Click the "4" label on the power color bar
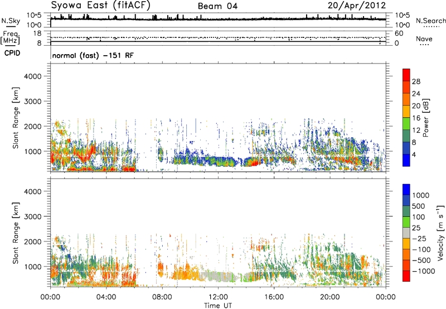 414,155
